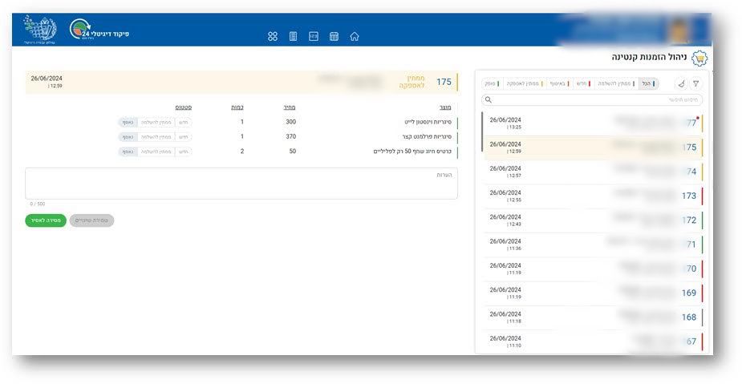Viewport: 742px width, 384px height.
Task: Open order 173 from the list
Action: [594, 196]
